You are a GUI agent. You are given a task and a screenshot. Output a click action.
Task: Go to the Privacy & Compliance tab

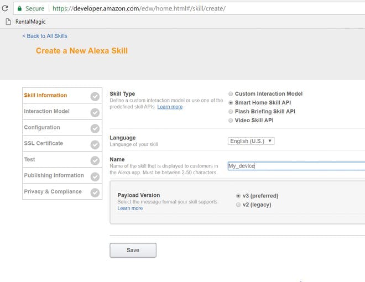62,192
